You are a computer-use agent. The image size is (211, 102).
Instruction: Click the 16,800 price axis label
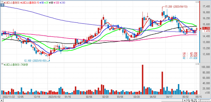[x=206, y=12]
